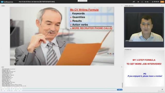The width and height of the screenshot is (165, 93).
Task: Click second Camera and Voice panel layout icon
Action: (x=163, y=6)
